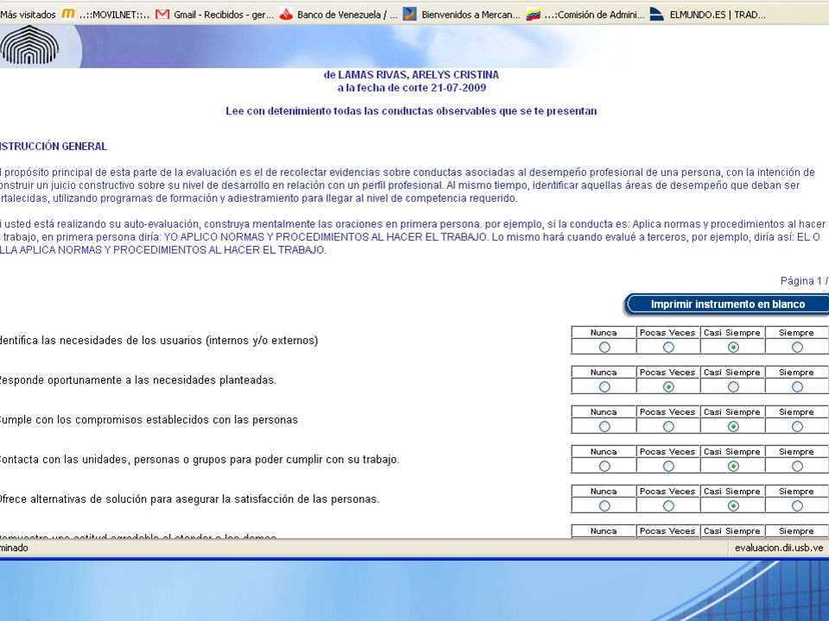Screen dimensions: 829x621
Task: Click the Cumple con los compromisos statement
Action: tap(149, 420)
